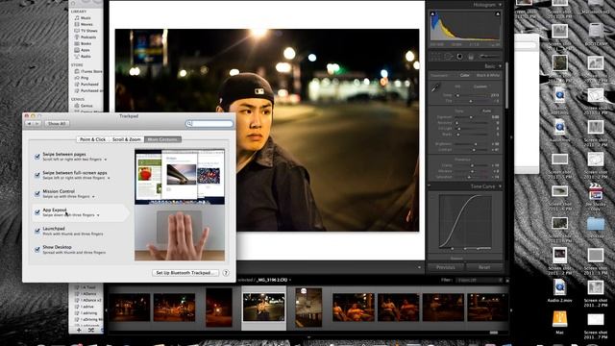The width and height of the screenshot is (615, 346).
Task: Click the Basic panel vertical scrollbar
Action: coord(507,86)
